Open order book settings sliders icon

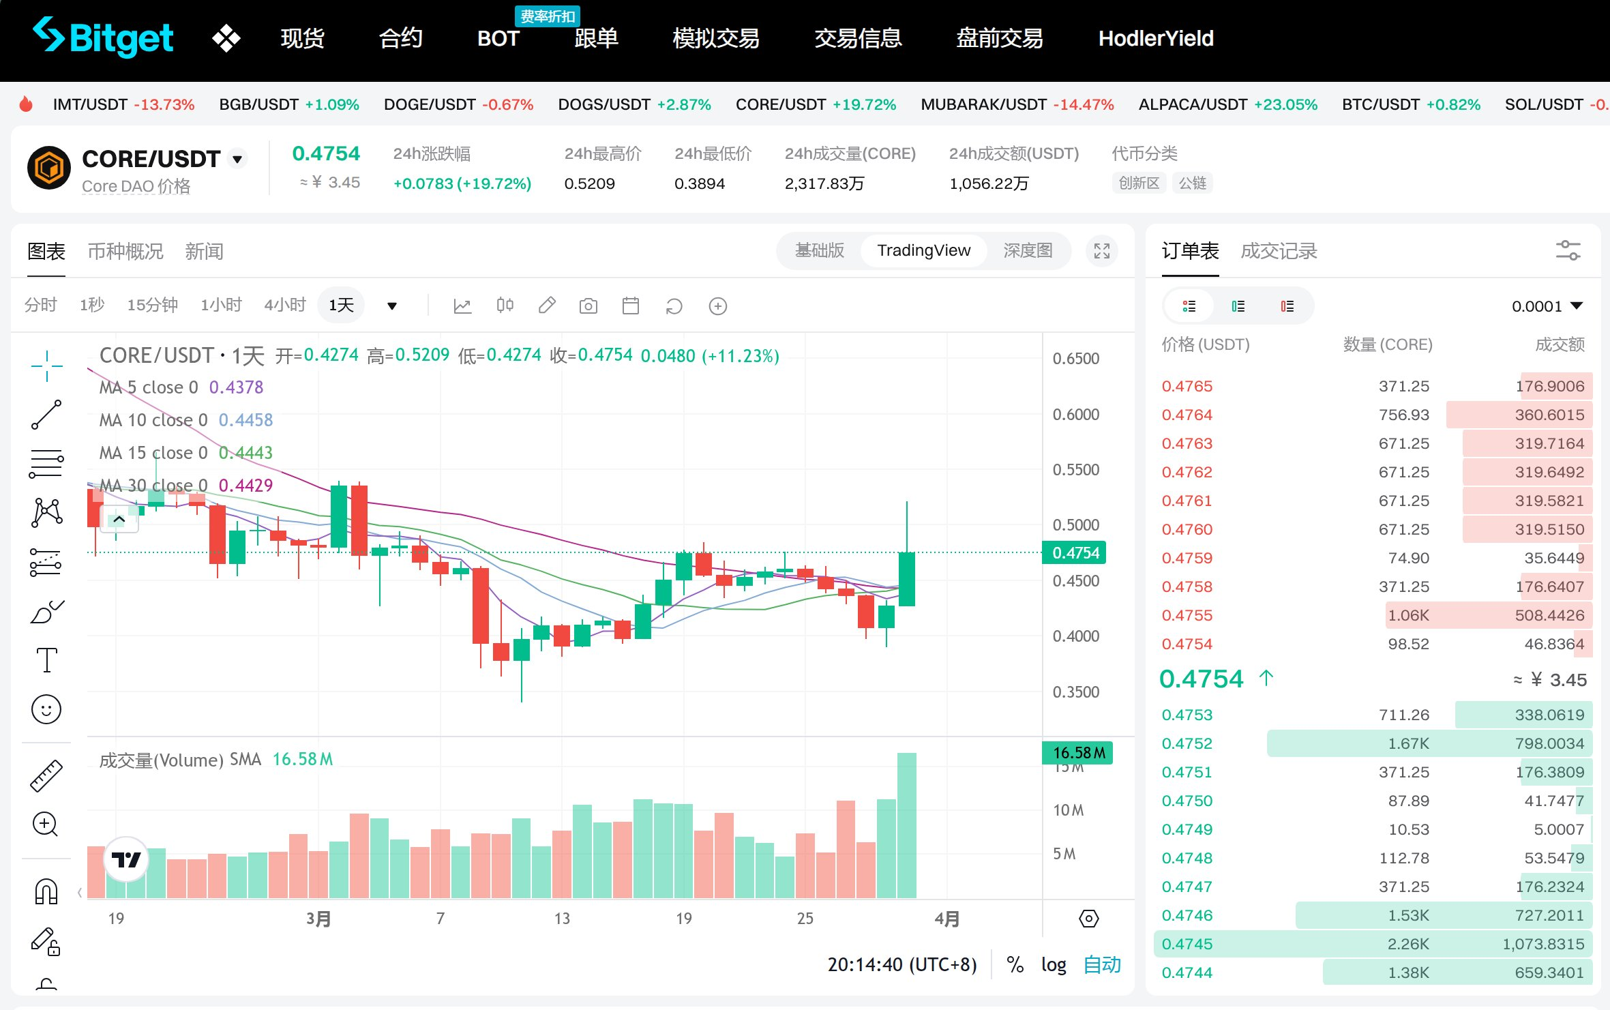pyautogui.click(x=1568, y=250)
